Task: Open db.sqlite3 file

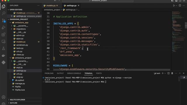Action: (x=20, y=80)
